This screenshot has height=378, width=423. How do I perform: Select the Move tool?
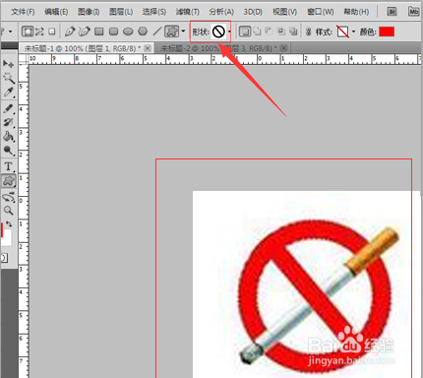[8, 63]
